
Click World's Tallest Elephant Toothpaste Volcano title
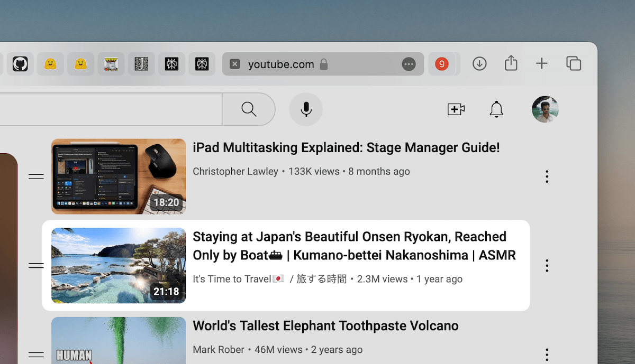pyautogui.click(x=325, y=325)
